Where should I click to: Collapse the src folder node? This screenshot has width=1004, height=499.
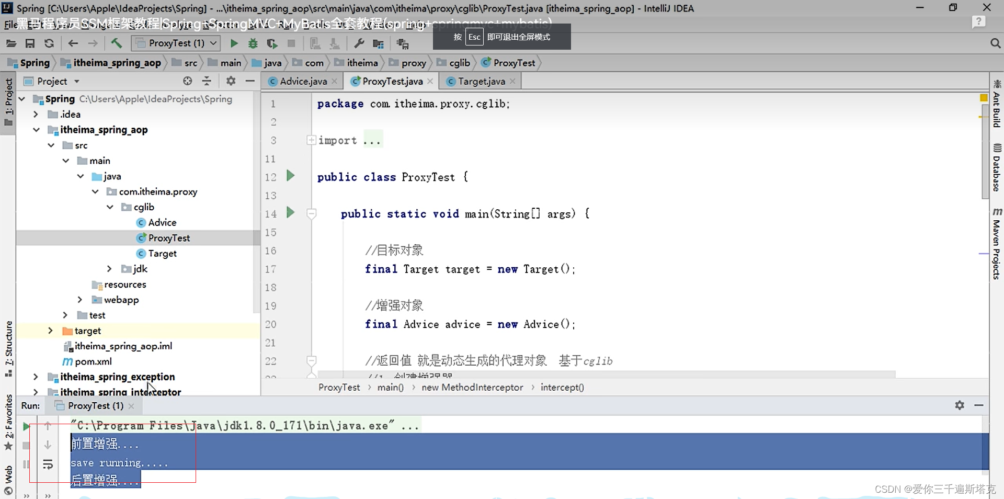(x=51, y=145)
